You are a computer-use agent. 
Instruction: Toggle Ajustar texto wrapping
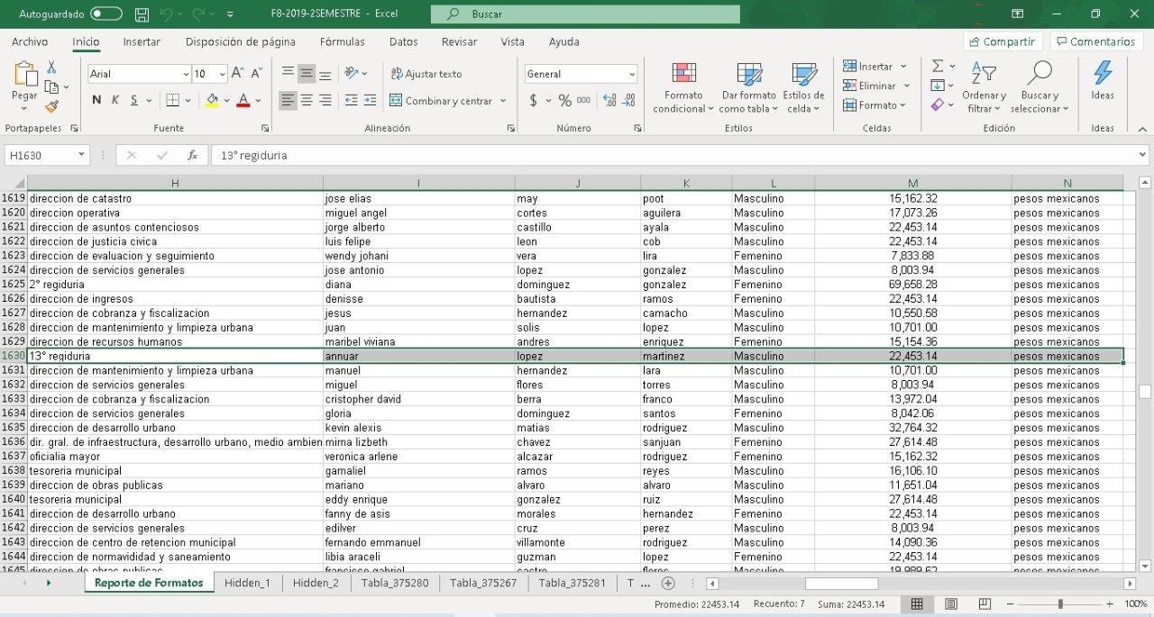426,74
